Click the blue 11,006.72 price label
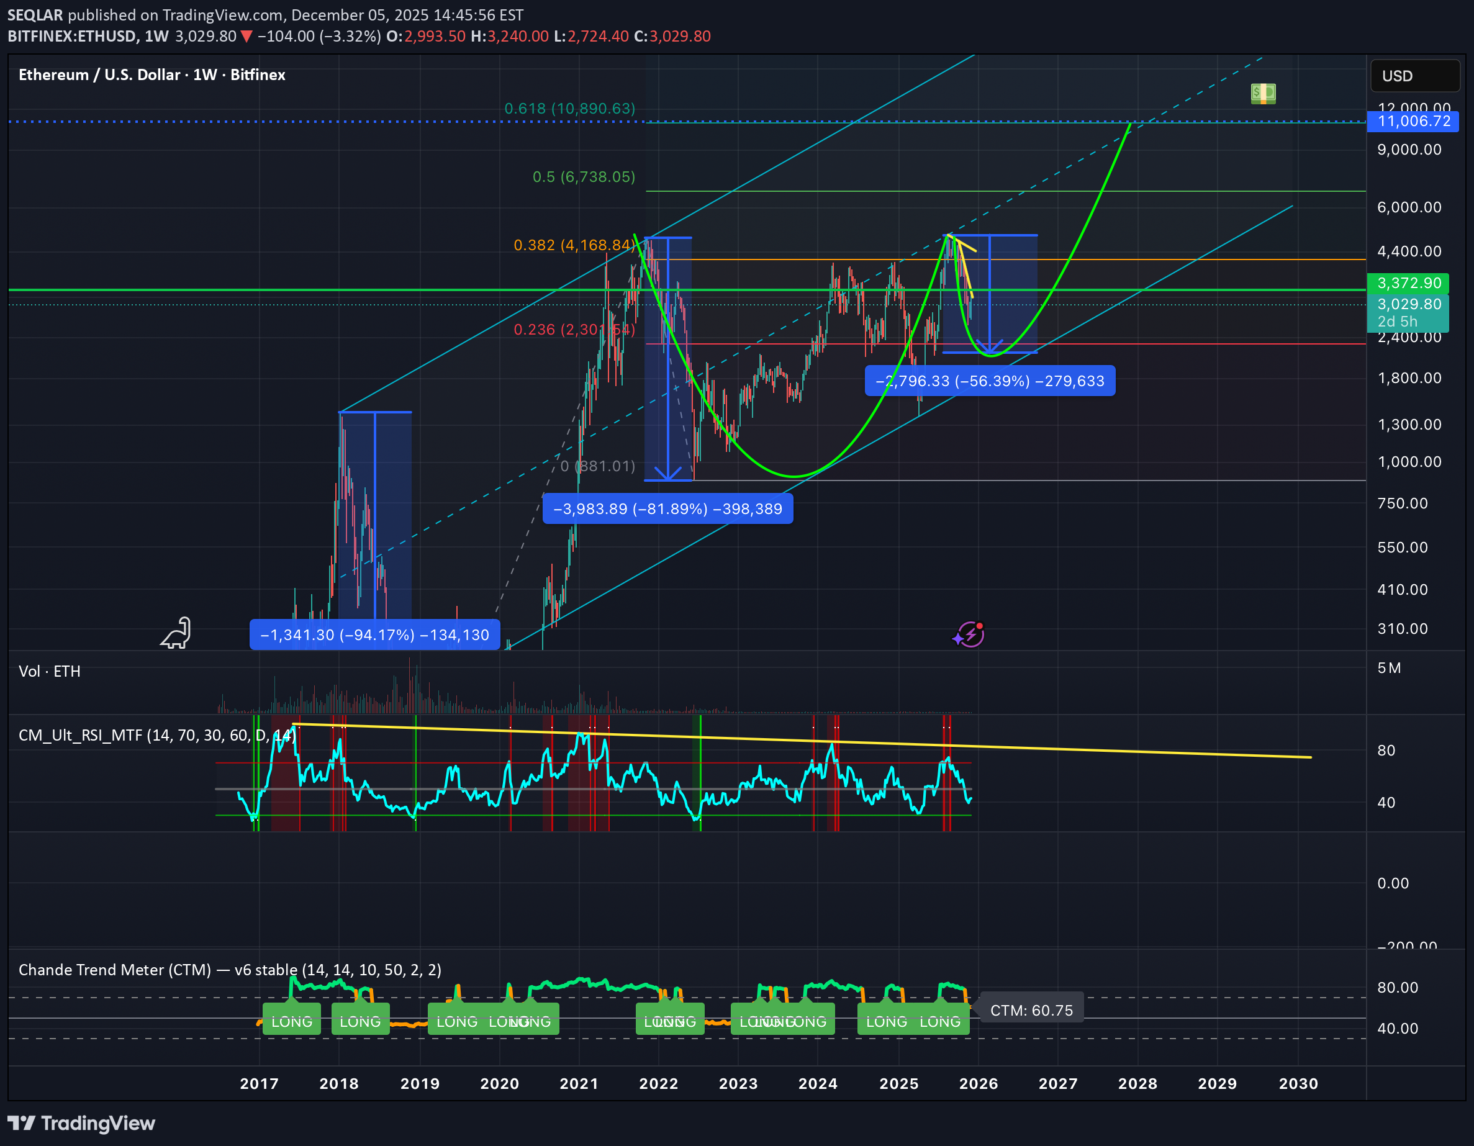Image resolution: width=1474 pixels, height=1146 pixels. pyautogui.click(x=1413, y=122)
